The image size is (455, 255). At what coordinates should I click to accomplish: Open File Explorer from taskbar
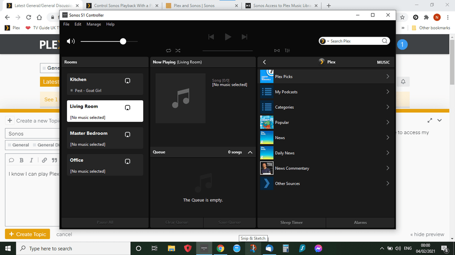click(x=171, y=248)
